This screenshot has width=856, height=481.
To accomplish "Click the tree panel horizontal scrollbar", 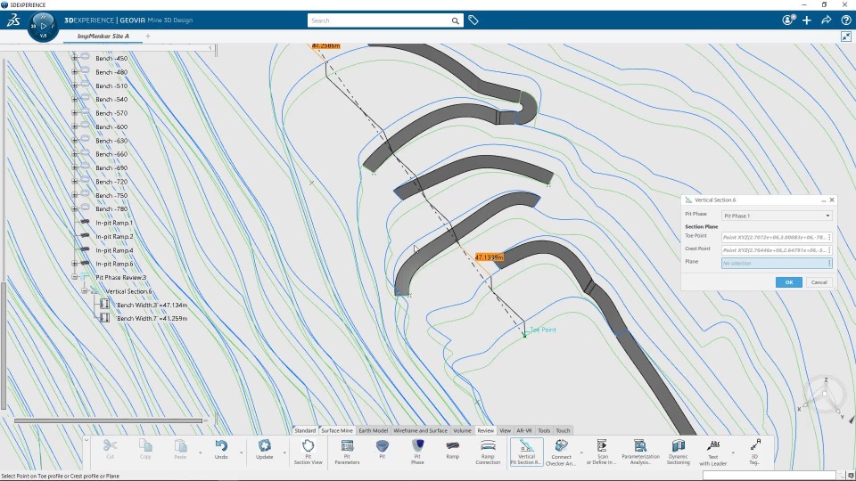I will [x=108, y=420].
